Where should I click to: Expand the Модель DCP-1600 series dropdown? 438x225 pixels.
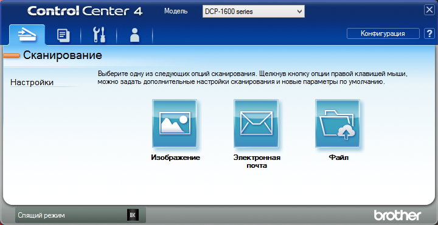coord(253,12)
